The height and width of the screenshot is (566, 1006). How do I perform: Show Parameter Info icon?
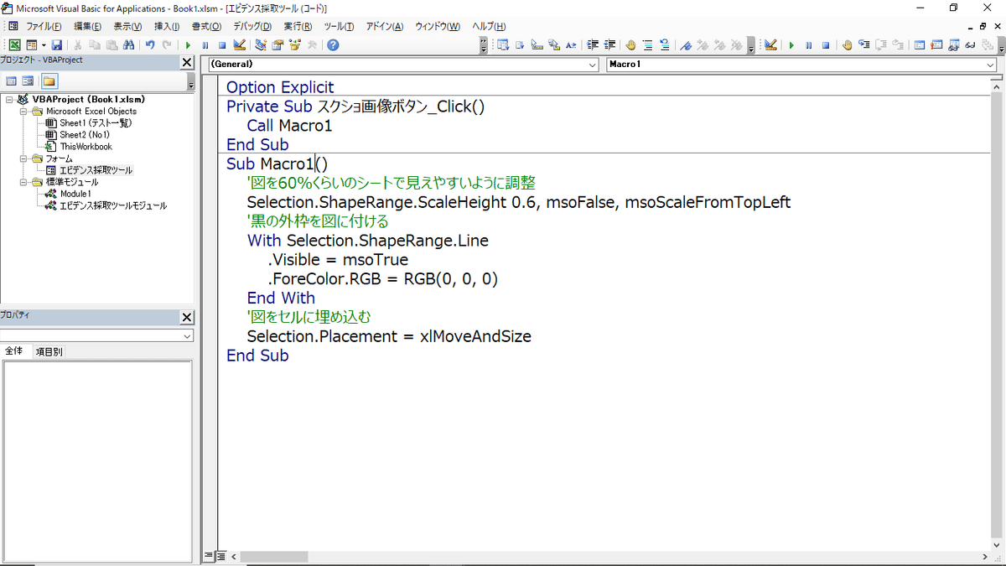(x=553, y=45)
